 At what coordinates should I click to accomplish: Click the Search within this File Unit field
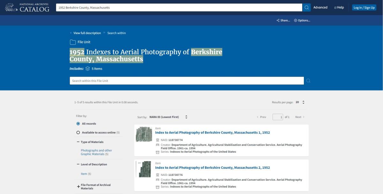click(x=187, y=81)
